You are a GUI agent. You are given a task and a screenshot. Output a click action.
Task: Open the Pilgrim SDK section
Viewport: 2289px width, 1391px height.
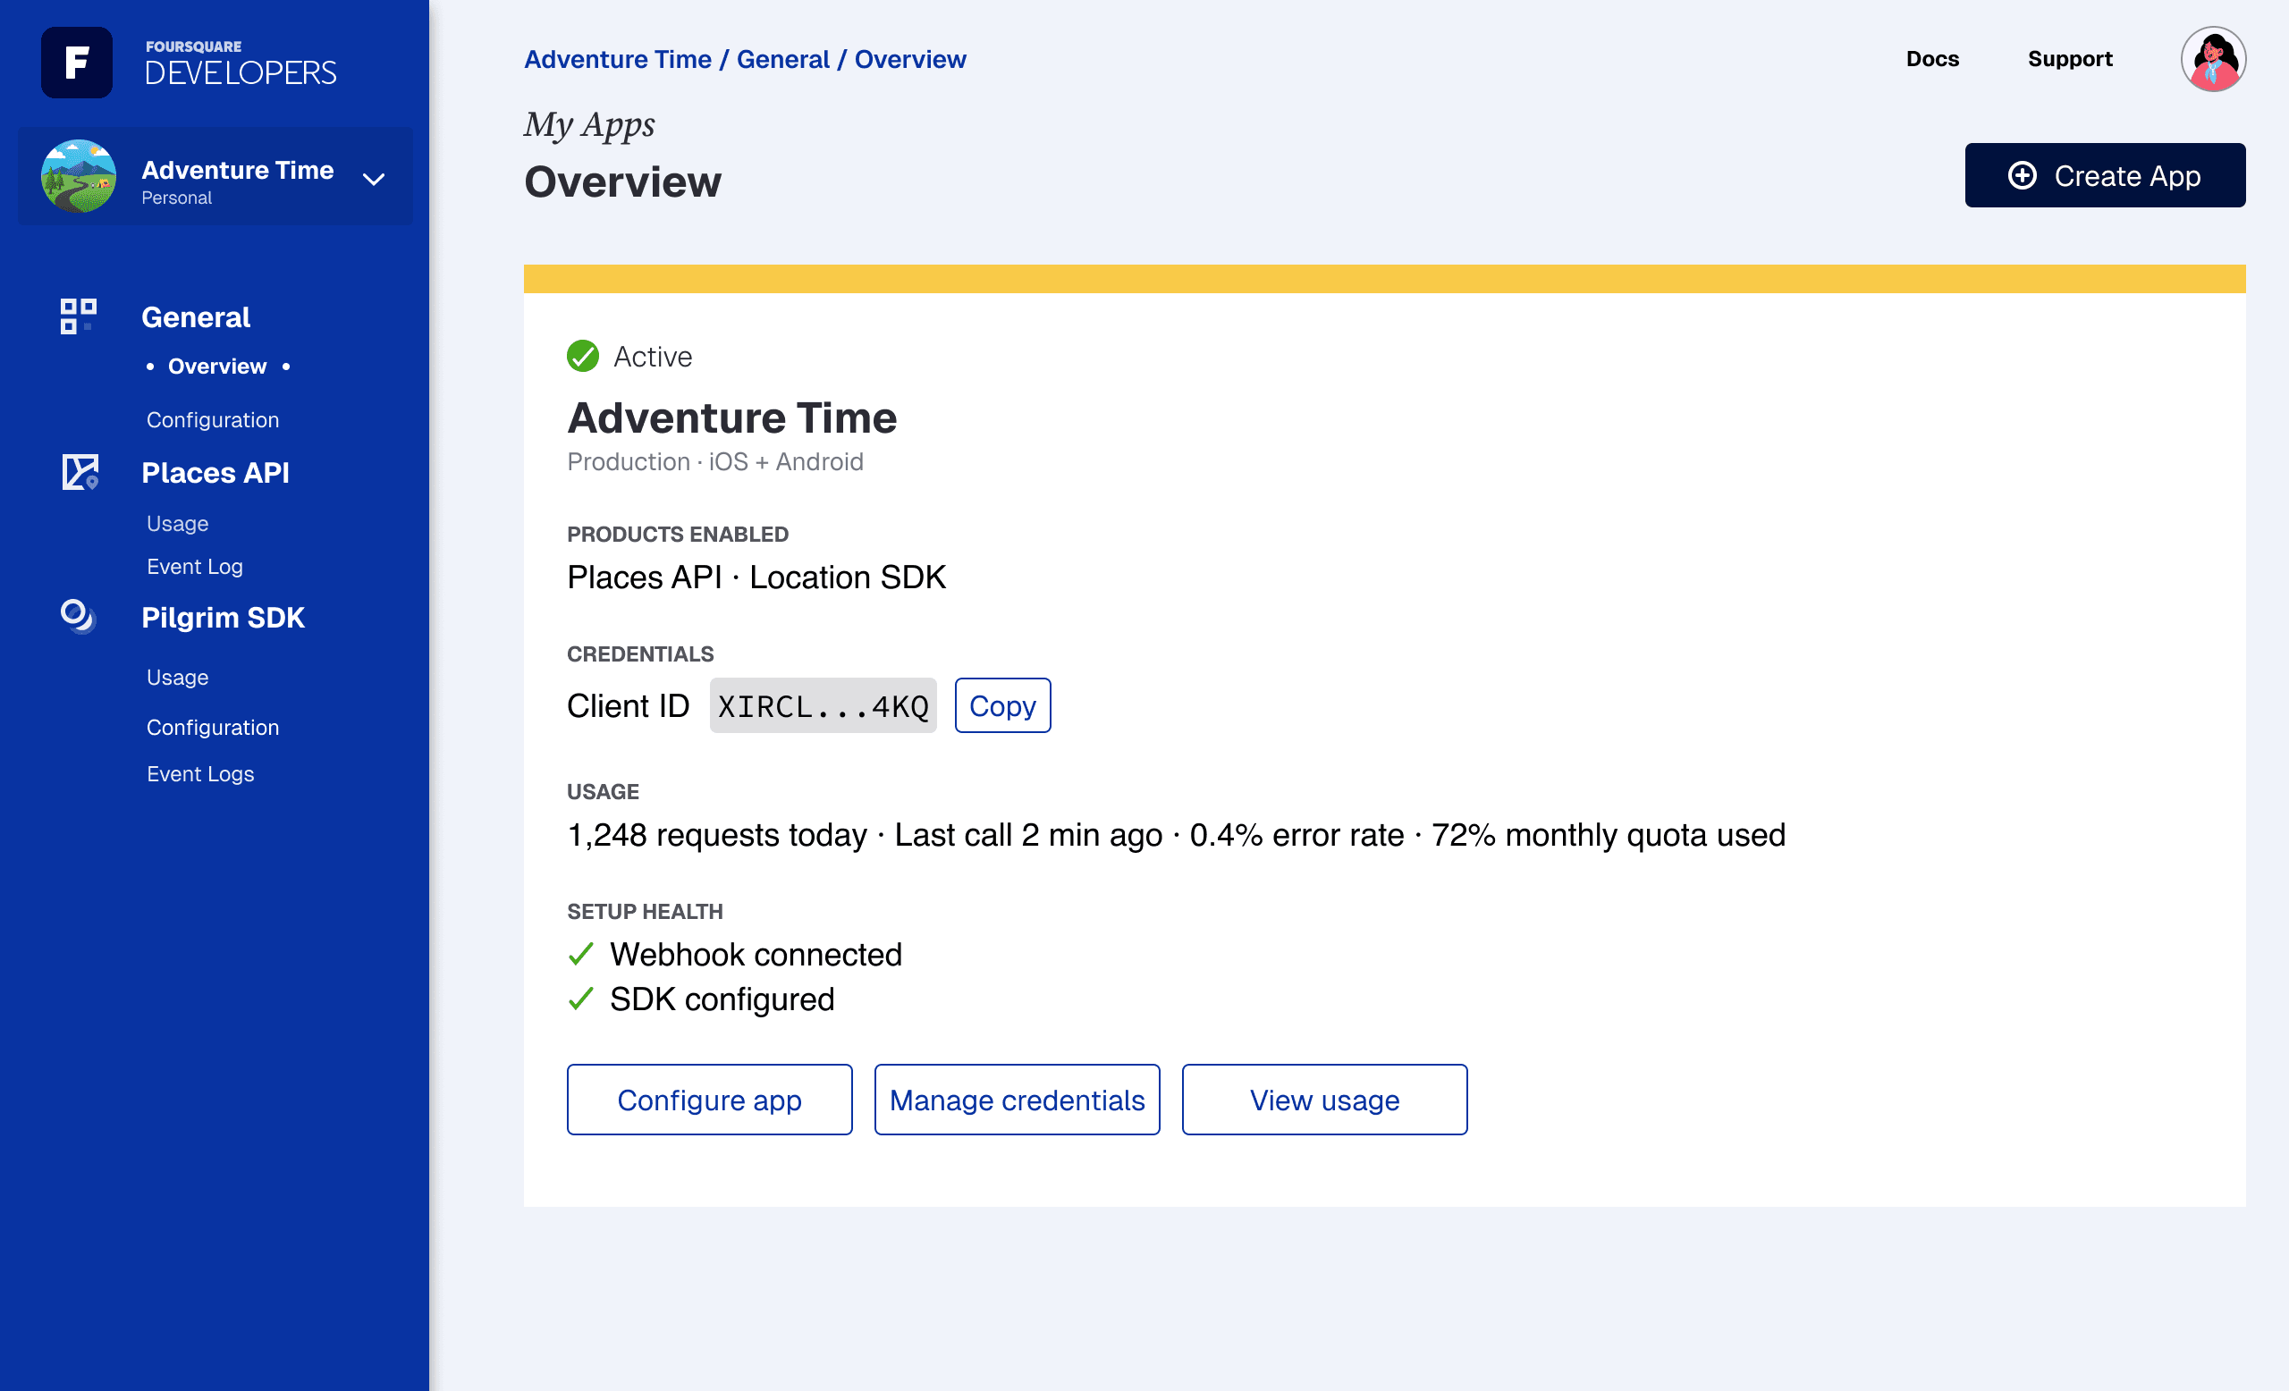[223, 618]
